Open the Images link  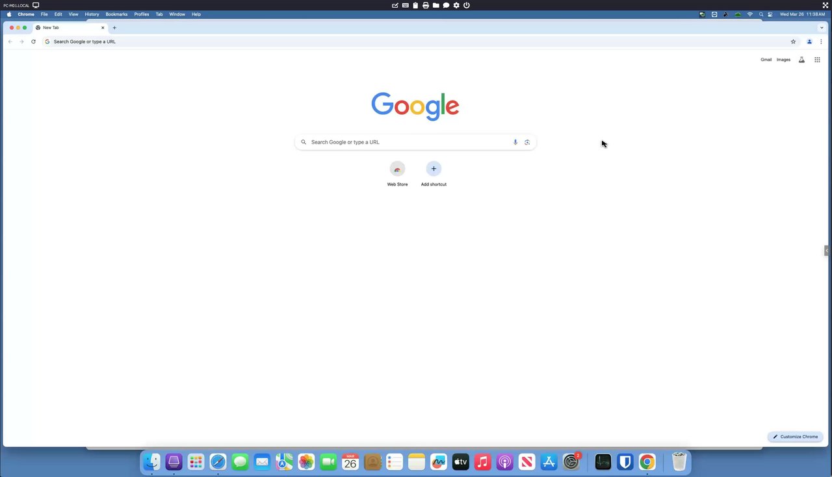click(783, 60)
